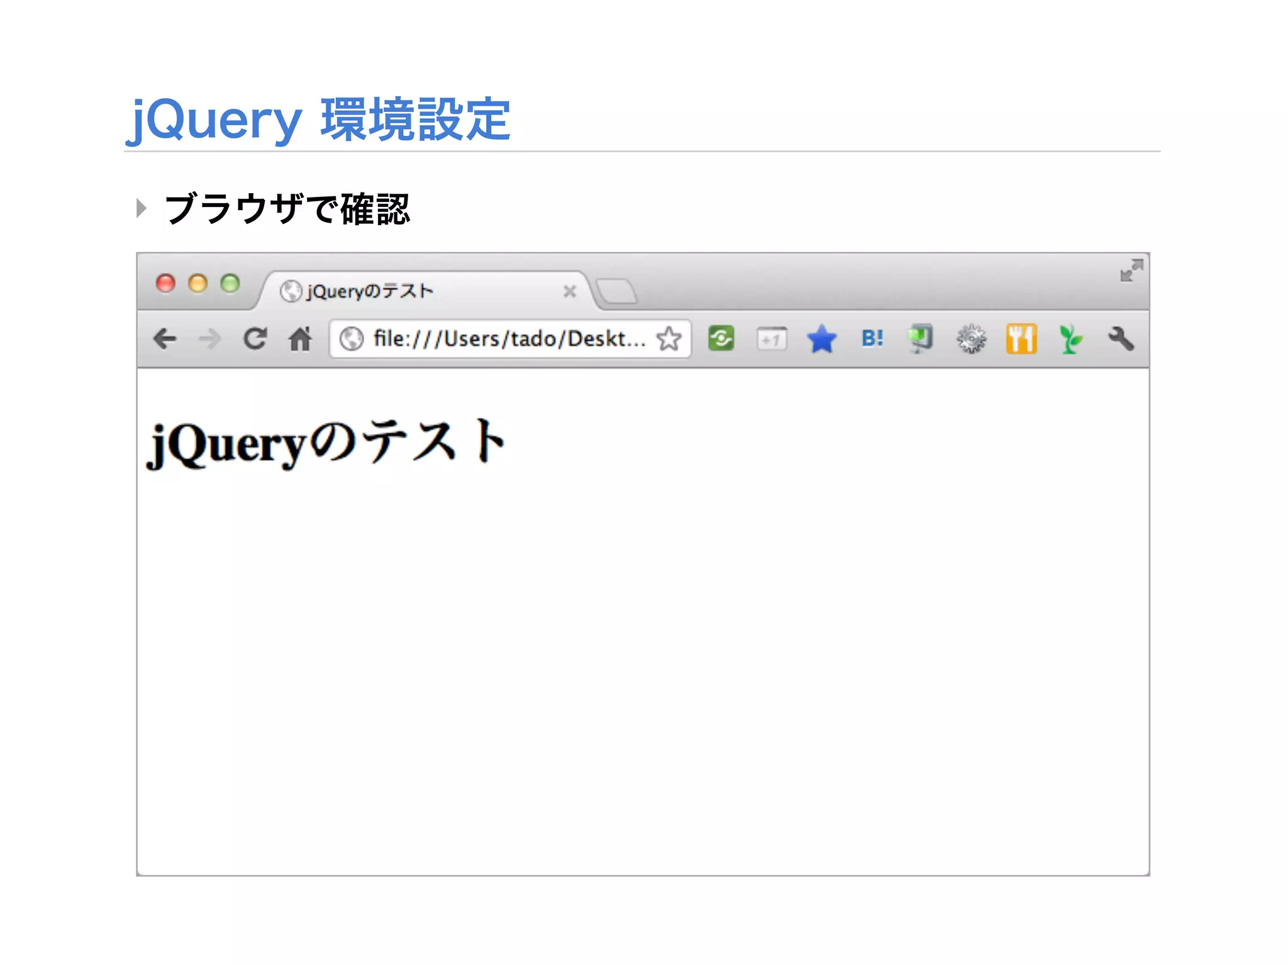Click the green square eye extension icon
The height and width of the screenshot is (966, 1288).
click(x=721, y=339)
